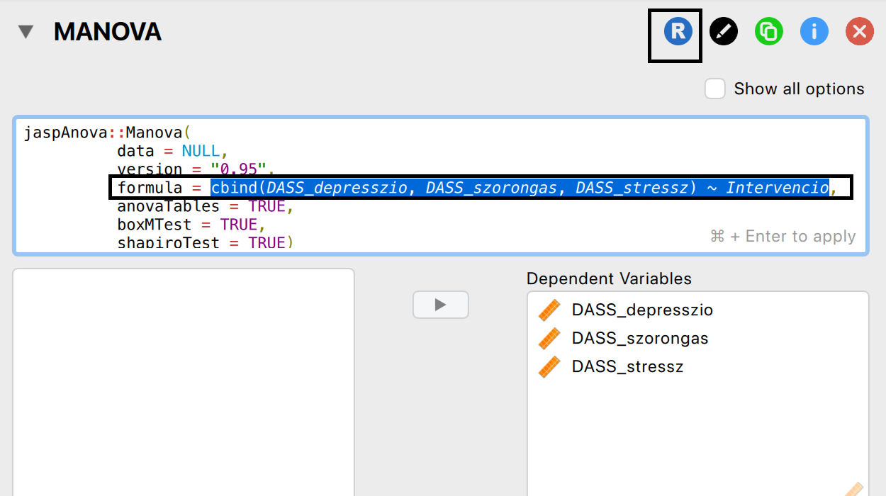The width and height of the screenshot is (886, 496).
Task: Select the DASS_stressz variable name
Action: [627, 367]
